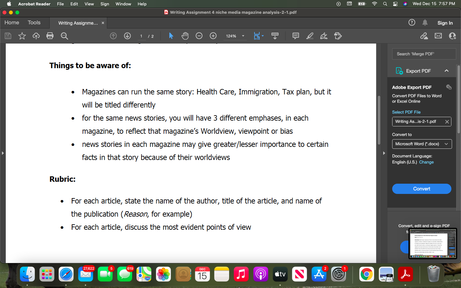Click the share with others person icon
The height and width of the screenshot is (288, 461).
452,36
